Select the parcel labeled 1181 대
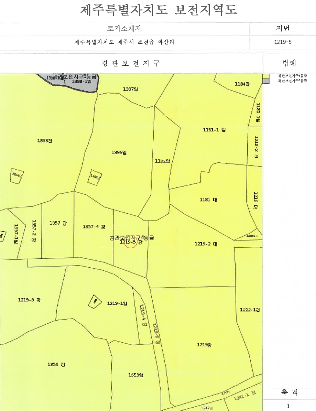 coord(208,200)
